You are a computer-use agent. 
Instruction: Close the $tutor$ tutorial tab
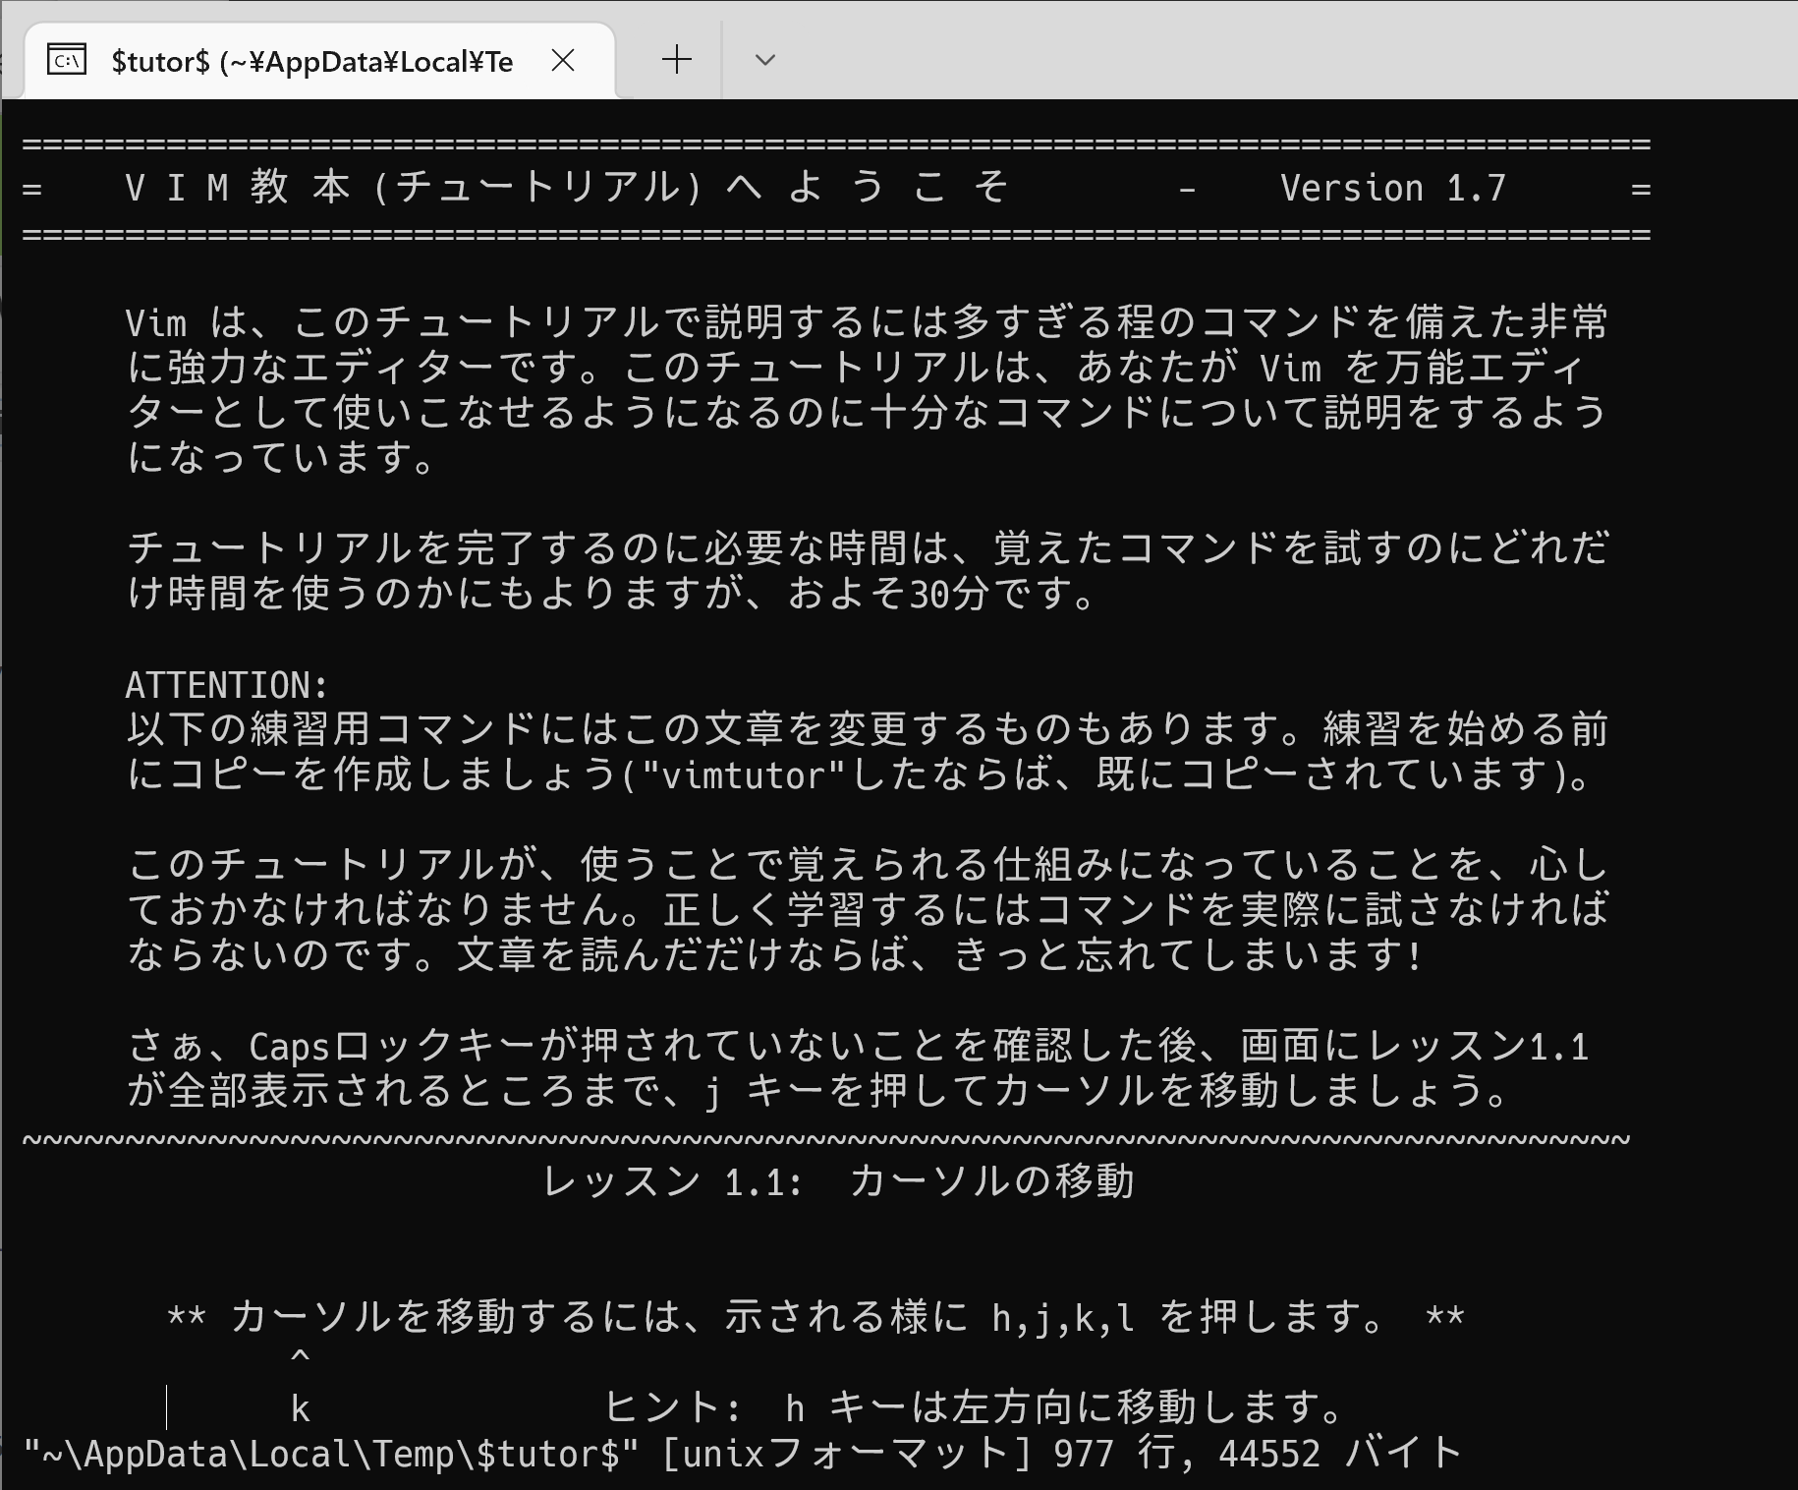point(565,61)
